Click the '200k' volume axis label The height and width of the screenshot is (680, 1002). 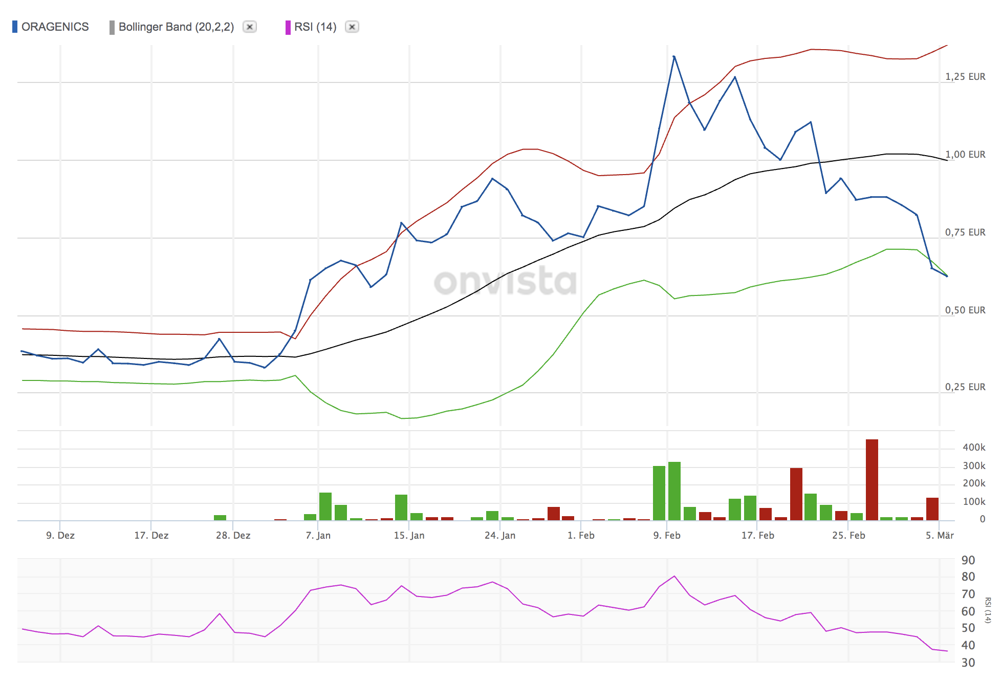click(x=974, y=483)
